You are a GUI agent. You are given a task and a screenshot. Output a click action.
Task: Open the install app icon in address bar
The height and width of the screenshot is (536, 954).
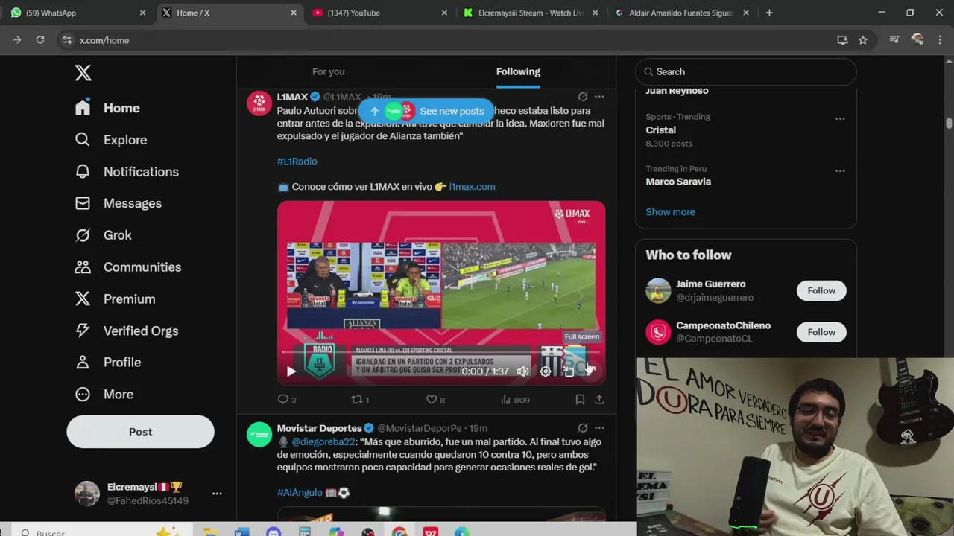click(842, 40)
